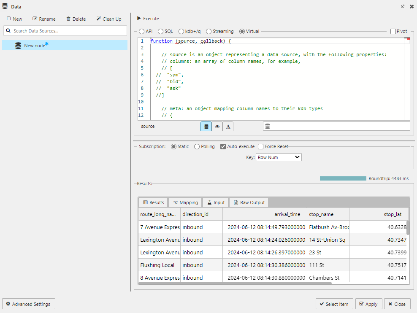Click the Rename pencil icon
The image size is (417, 313).
pos(35,19)
